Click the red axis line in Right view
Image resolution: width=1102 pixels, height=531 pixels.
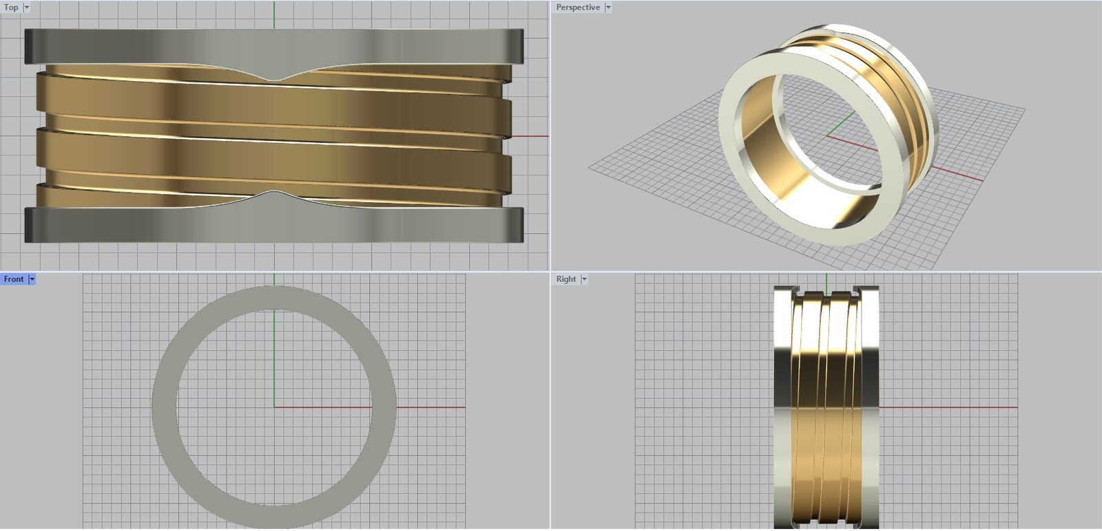[950, 407]
